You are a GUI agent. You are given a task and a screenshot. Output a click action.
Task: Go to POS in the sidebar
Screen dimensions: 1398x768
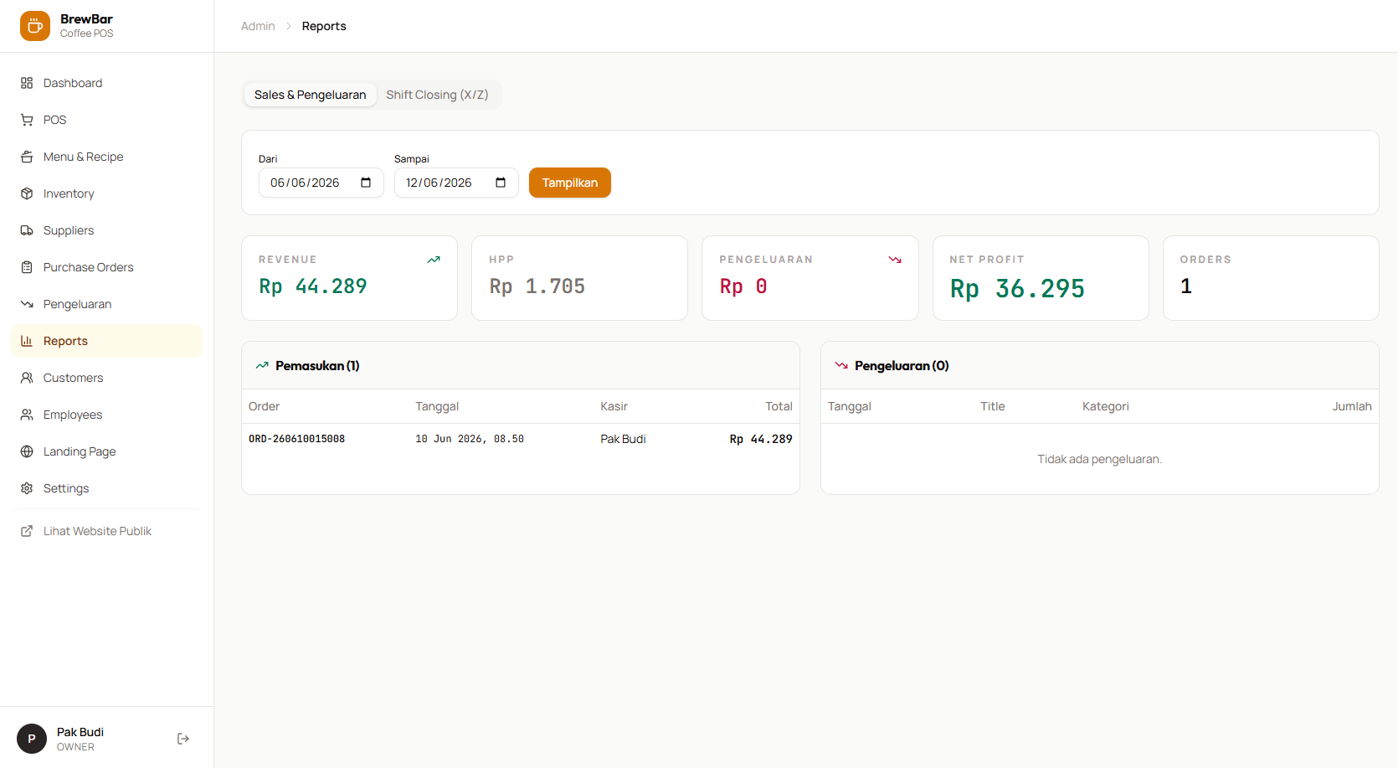pyautogui.click(x=107, y=120)
